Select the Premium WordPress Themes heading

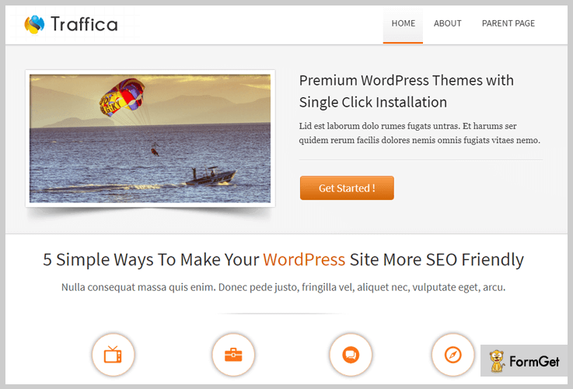(406, 91)
